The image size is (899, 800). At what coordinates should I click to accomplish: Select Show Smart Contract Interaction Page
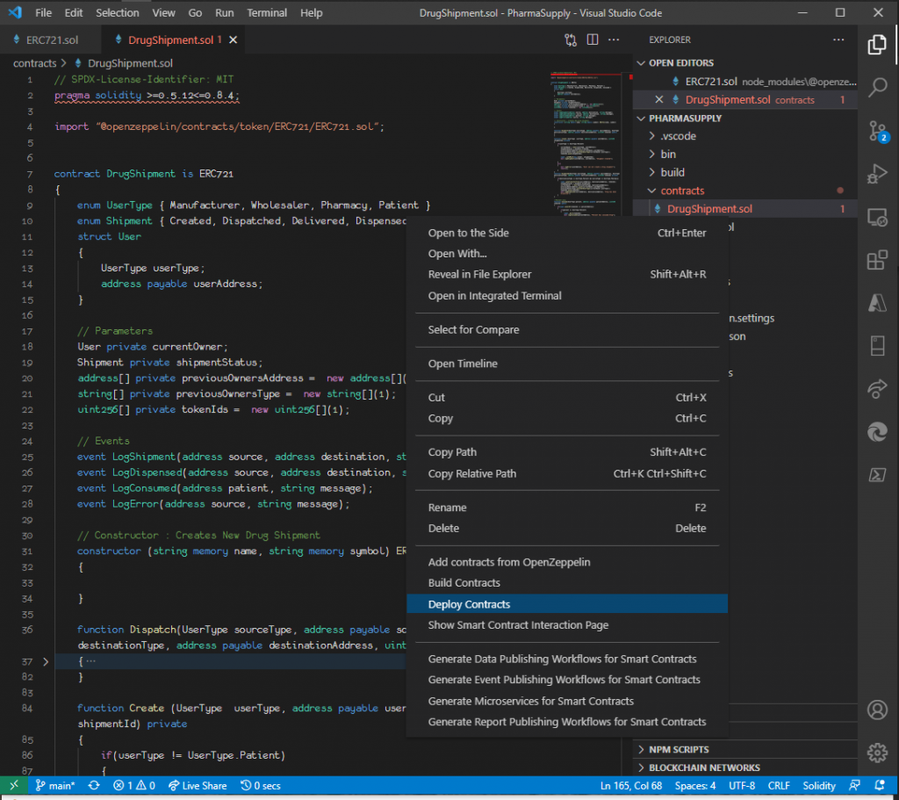[x=567, y=625]
